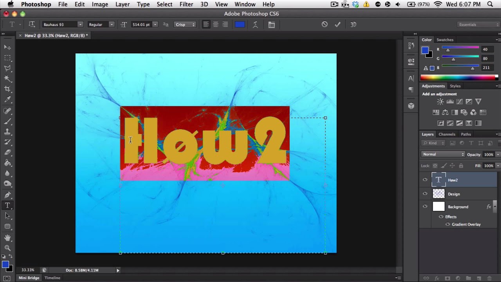Toggle the Character and Paragraph panels

(271, 24)
